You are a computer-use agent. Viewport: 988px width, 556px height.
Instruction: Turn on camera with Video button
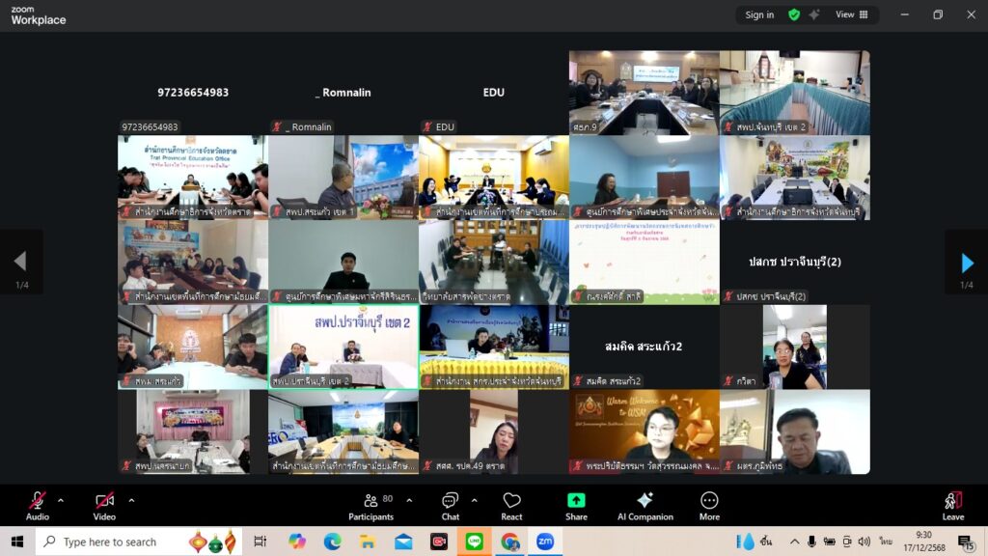104,504
